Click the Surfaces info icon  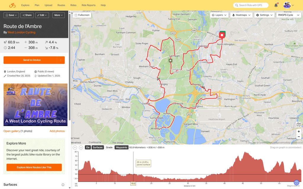pyautogui.click(x=63, y=185)
